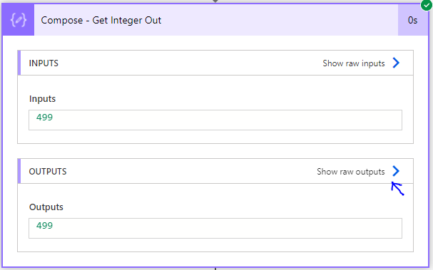This screenshot has height=270, width=433.
Task: Click the Inputs field label
Action: [x=42, y=99]
